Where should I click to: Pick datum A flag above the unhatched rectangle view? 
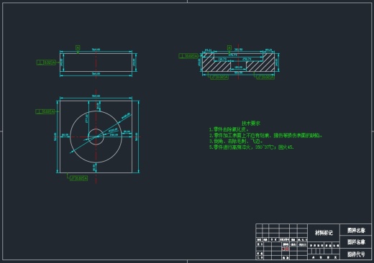tap(78, 48)
